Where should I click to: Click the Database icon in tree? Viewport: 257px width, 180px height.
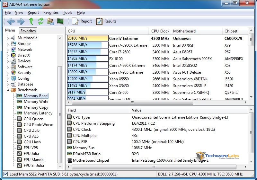(13, 84)
